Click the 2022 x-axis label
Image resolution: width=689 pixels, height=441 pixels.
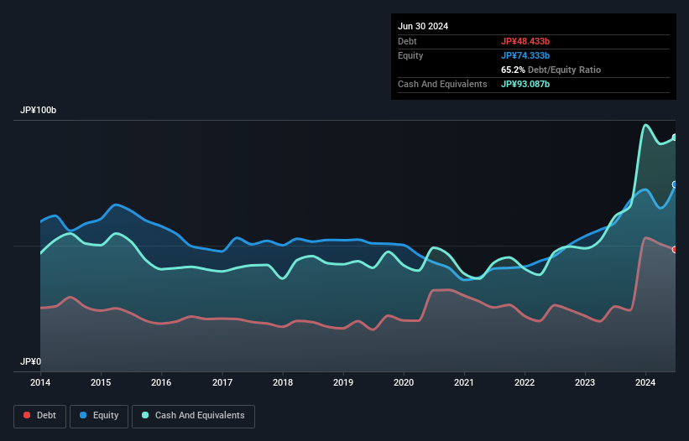(x=525, y=382)
